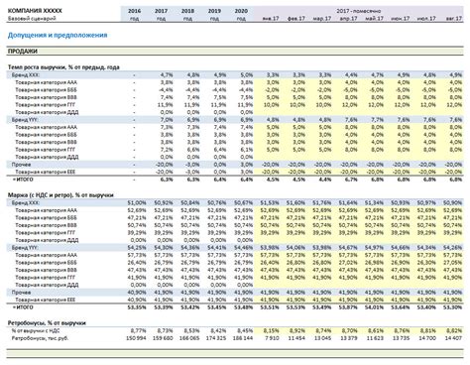Click the 2017 - помесячно header

tap(359, 11)
